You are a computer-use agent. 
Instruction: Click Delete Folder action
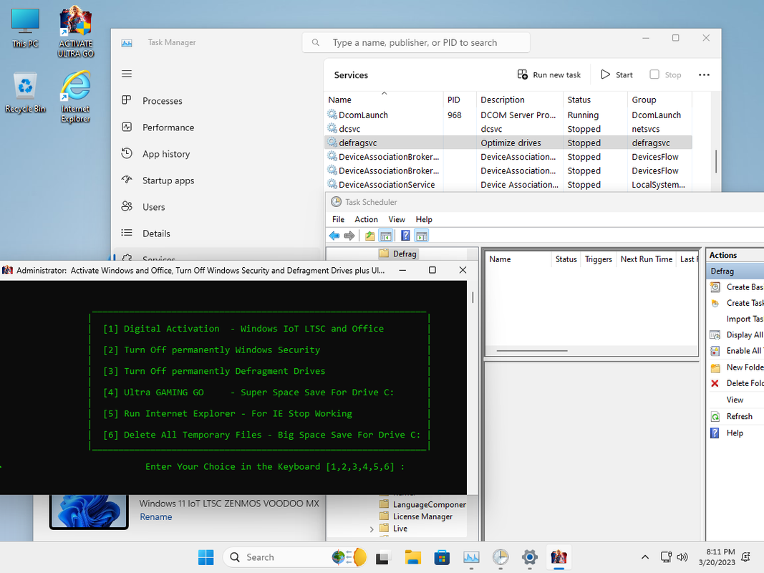[737, 383]
